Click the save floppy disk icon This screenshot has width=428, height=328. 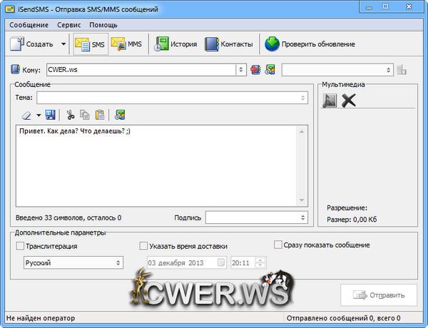[x=51, y=114]
